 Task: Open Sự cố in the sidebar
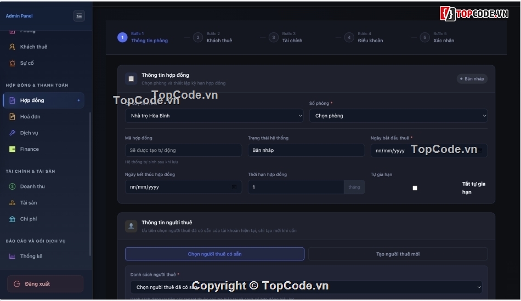pos(43,63)
